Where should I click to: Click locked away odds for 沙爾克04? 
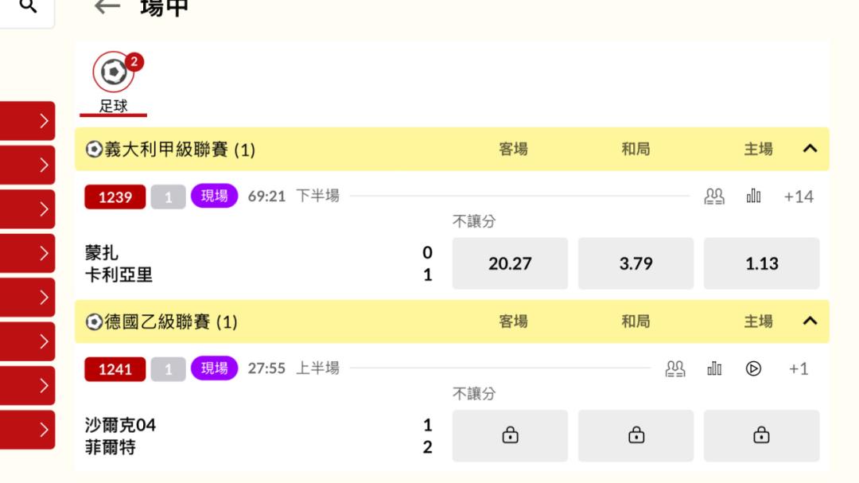coord(510,435)
